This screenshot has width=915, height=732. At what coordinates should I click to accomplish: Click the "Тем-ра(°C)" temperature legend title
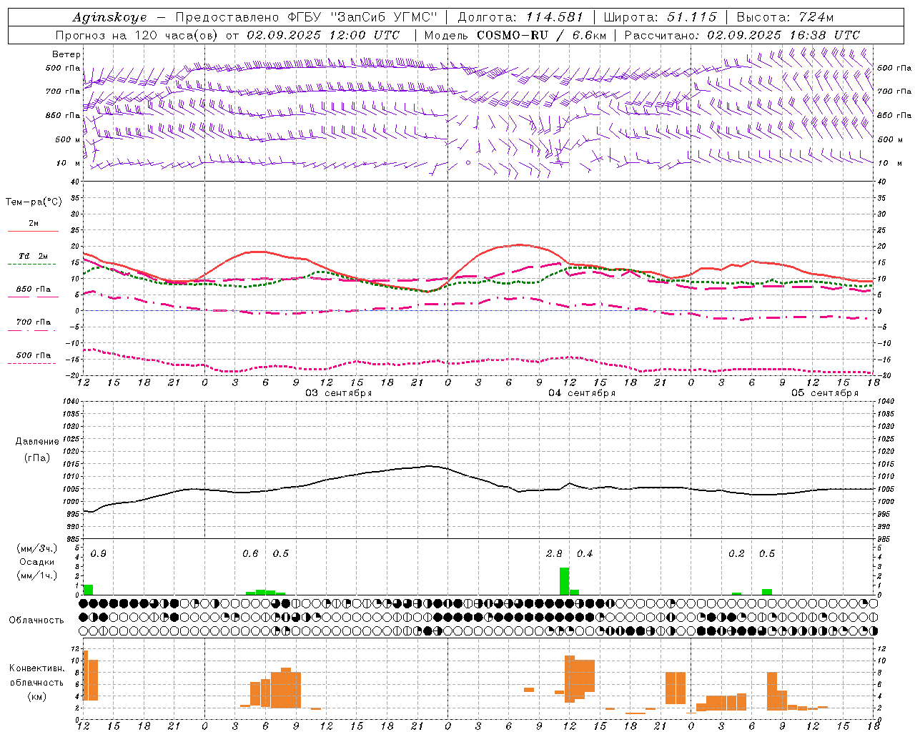point(34,202)
